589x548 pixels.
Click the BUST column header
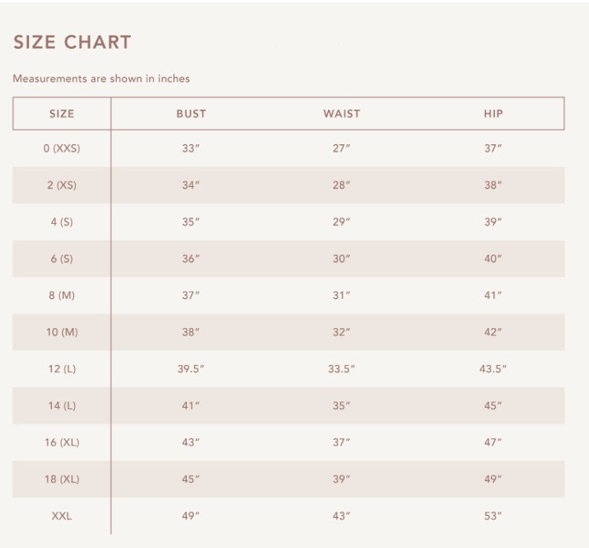pos(191,114)
